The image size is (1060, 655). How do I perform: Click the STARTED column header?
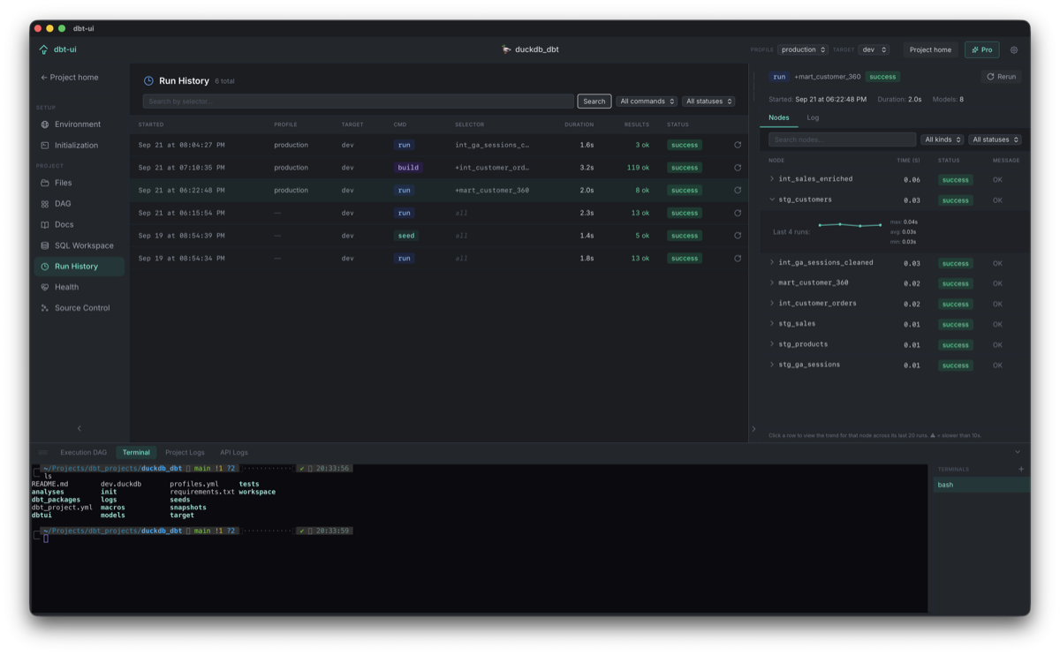point(151,124)
